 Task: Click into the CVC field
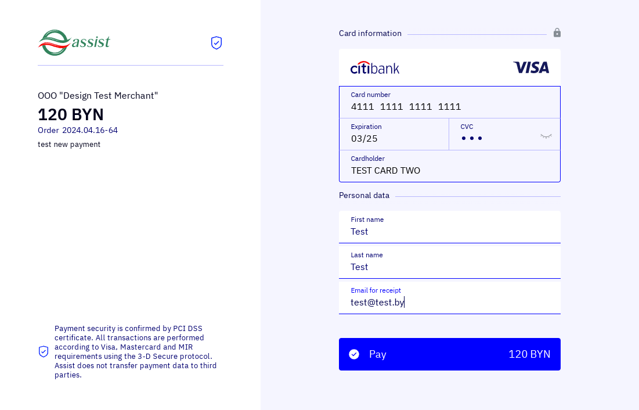coord(496,138)
